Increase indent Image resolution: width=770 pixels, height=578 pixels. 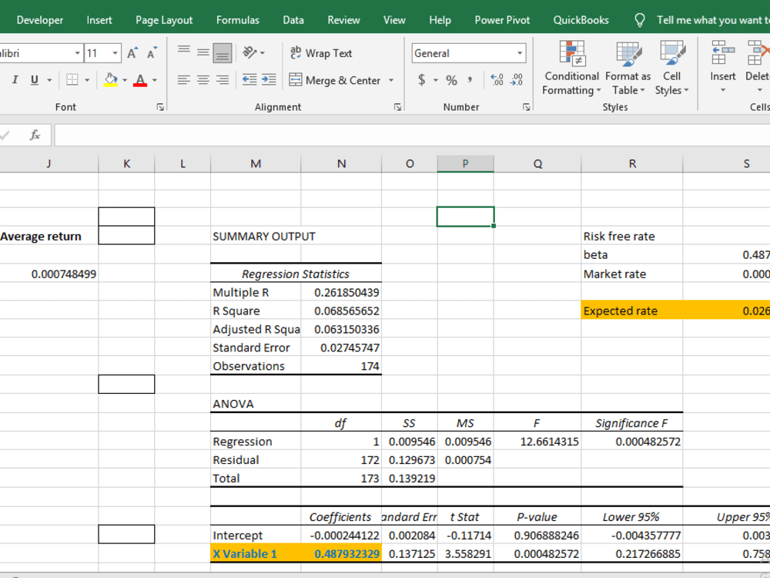[268, 79]
